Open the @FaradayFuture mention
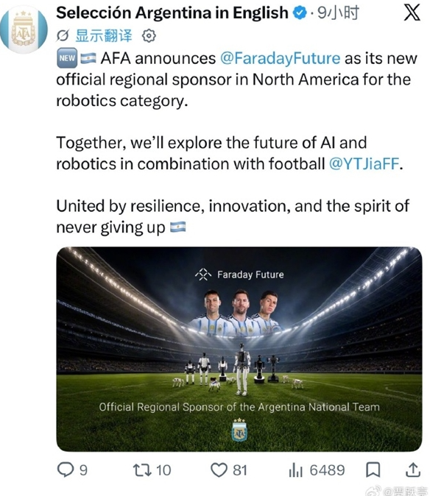 click(280, 59)
